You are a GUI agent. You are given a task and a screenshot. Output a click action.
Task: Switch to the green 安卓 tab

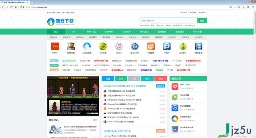pos(121,79)
